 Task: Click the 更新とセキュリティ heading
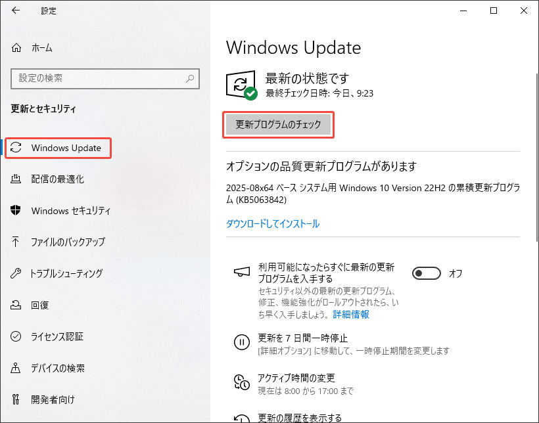(x=43, y=109)
